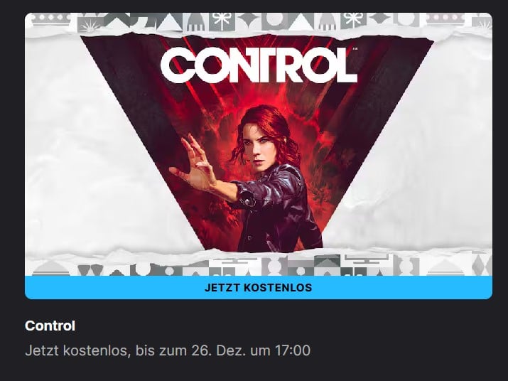The image size is (508, 381).
Task: Click the white CONTROL logo text
Action: (x=259, y=65)
